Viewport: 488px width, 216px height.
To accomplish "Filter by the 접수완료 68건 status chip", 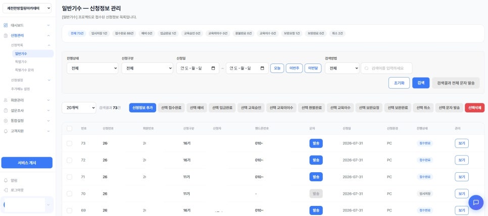I will pyautogui.click(x=123, y=34).
